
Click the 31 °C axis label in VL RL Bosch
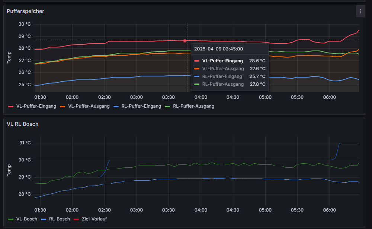coord(25,143)
